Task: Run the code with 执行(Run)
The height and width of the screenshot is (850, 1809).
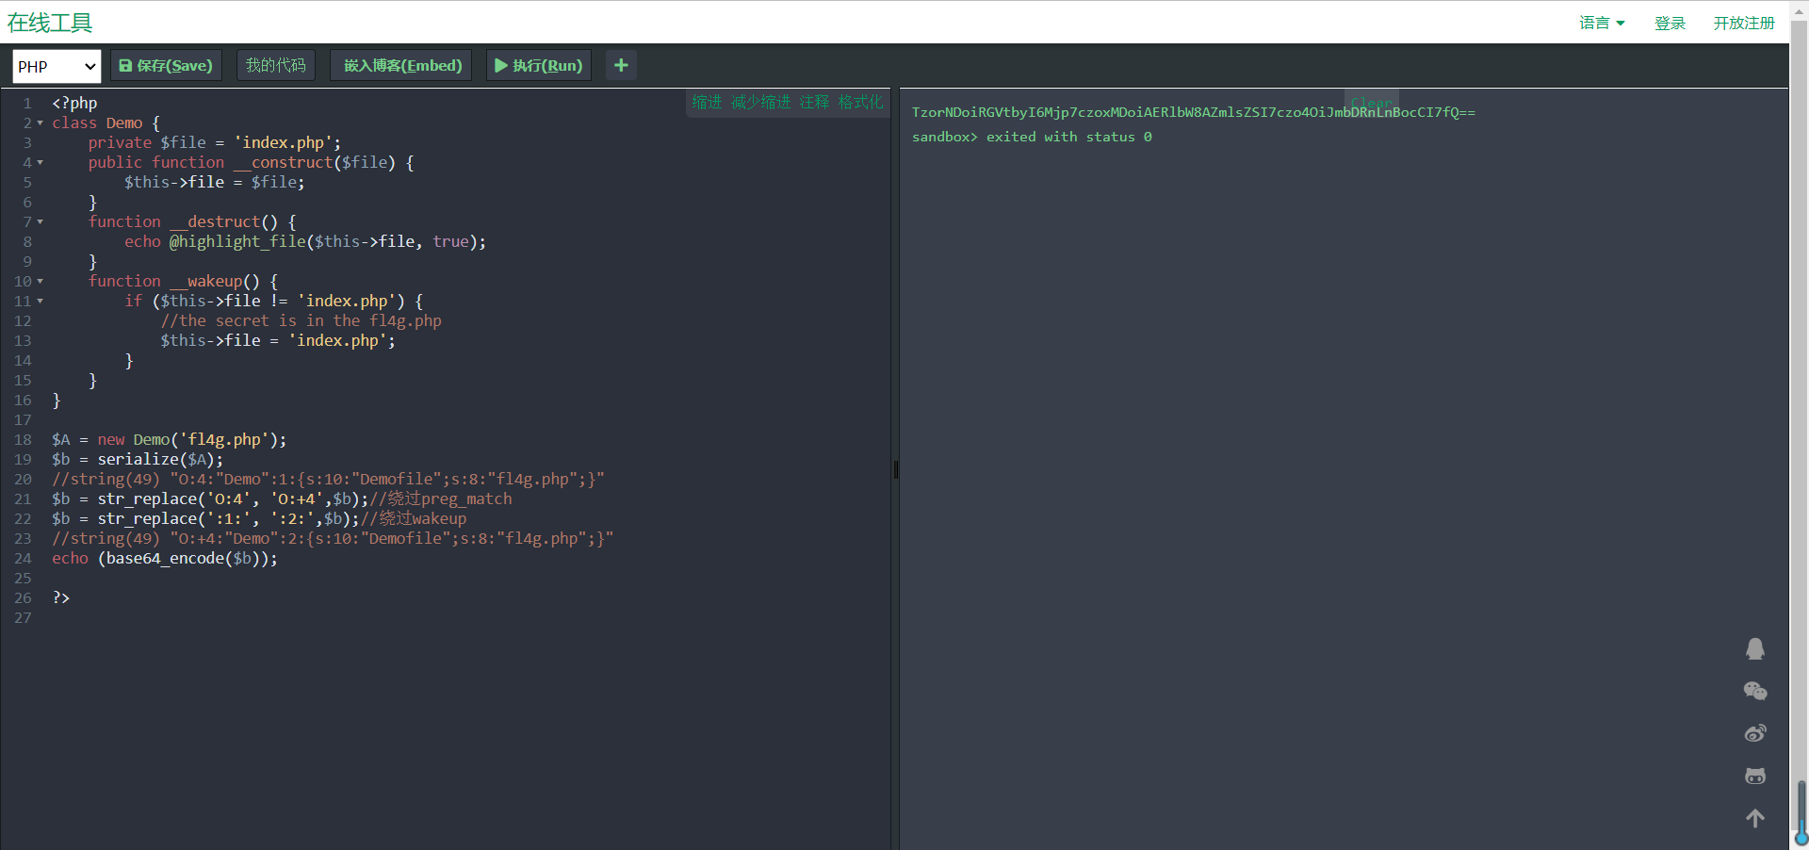Action: 539,66
